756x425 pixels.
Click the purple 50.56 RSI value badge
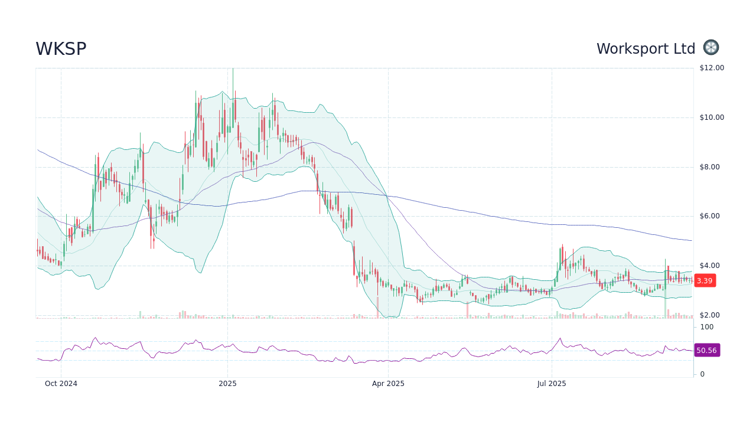[x=706, y=350]
